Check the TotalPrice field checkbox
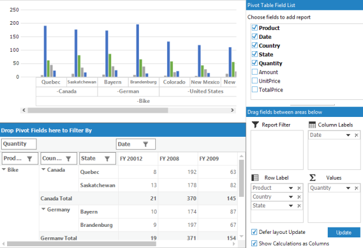Screen dimensions: 363x248 pos(255,89)
